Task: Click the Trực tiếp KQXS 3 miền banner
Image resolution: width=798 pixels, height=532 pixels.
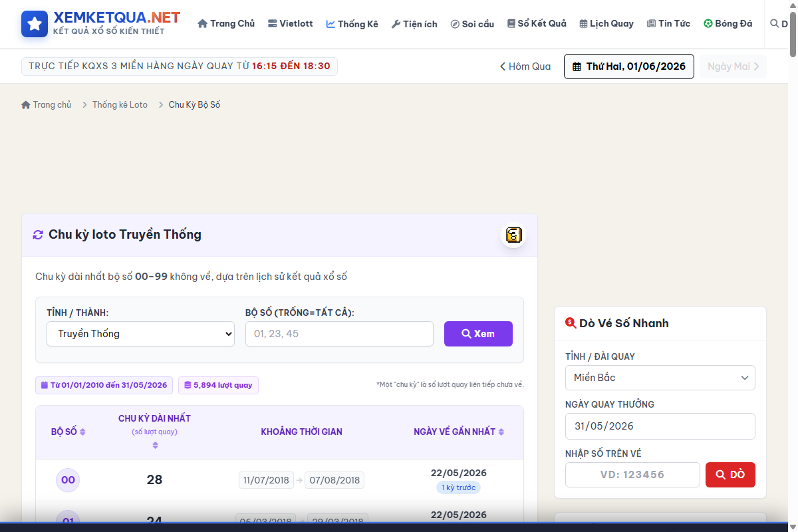Action: coord(180,66)
